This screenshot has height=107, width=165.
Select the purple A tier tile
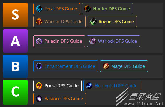click(x=15, y=41)
